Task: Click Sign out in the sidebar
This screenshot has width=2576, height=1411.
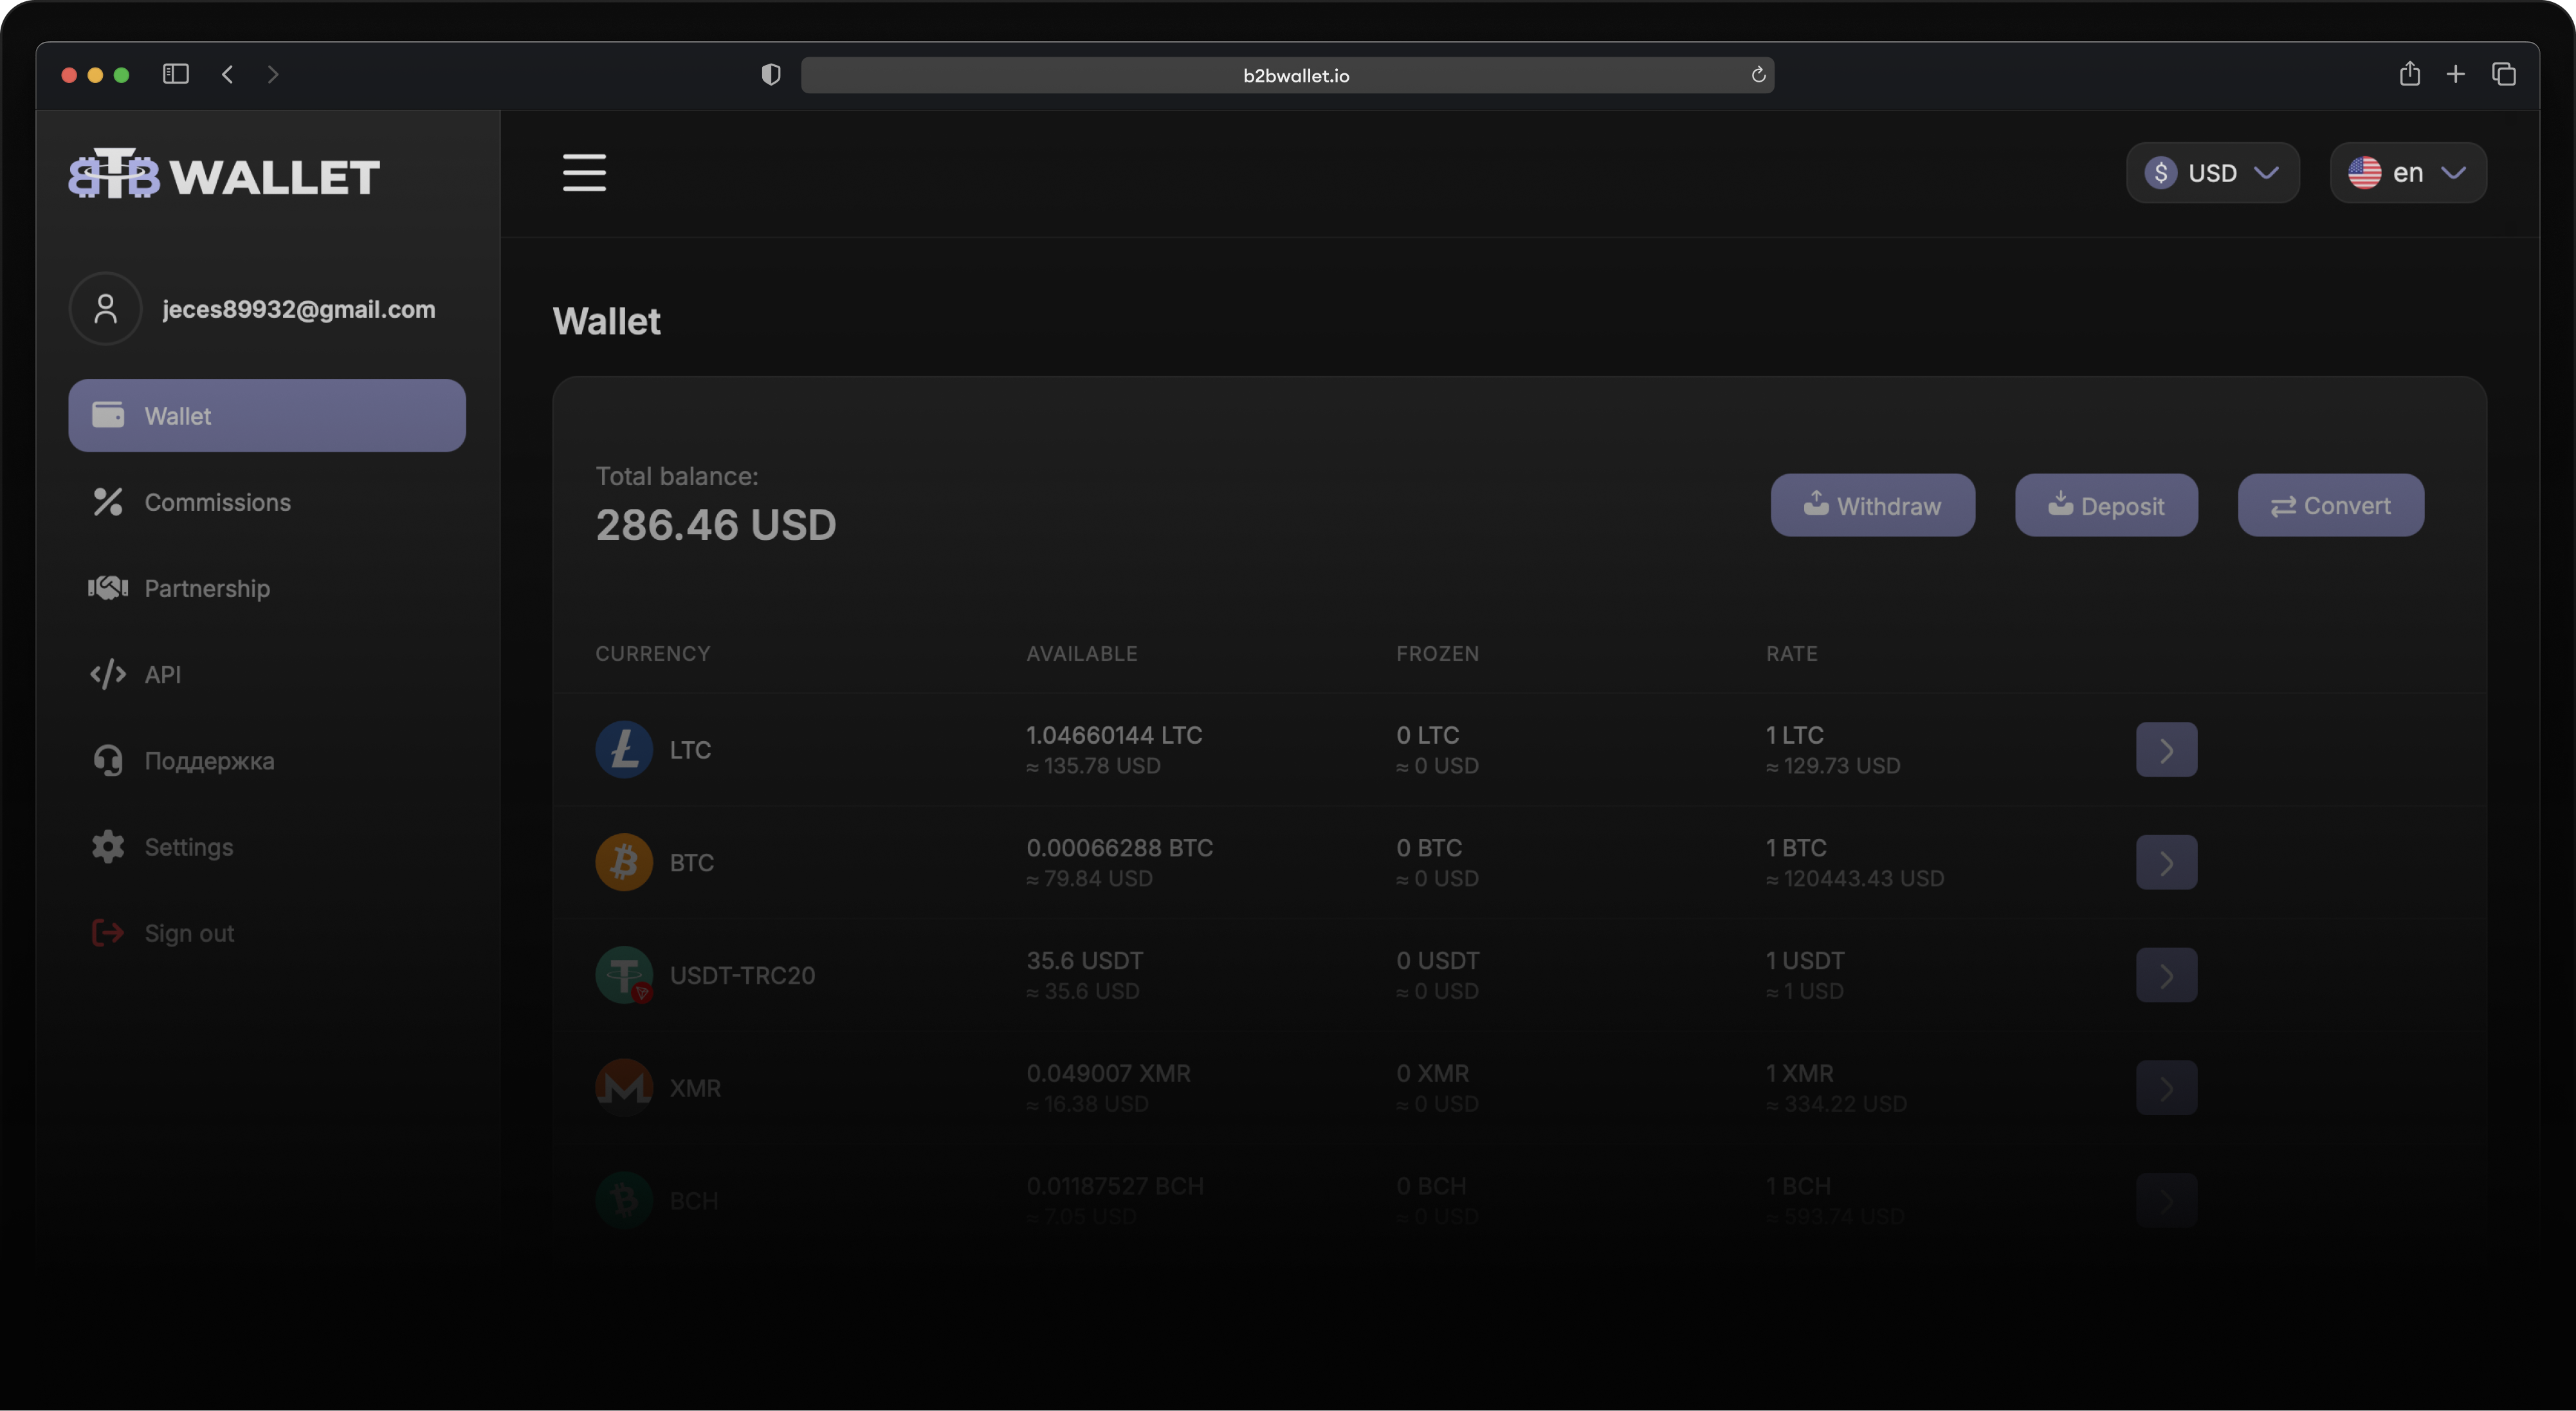Action: [x=188, y=933]
